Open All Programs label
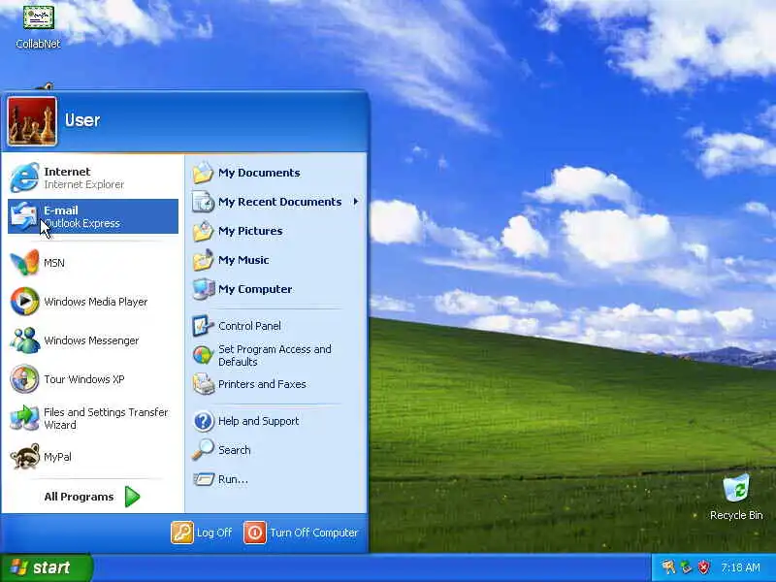Screen dimensions: 776x582 [x=79, y=497]
